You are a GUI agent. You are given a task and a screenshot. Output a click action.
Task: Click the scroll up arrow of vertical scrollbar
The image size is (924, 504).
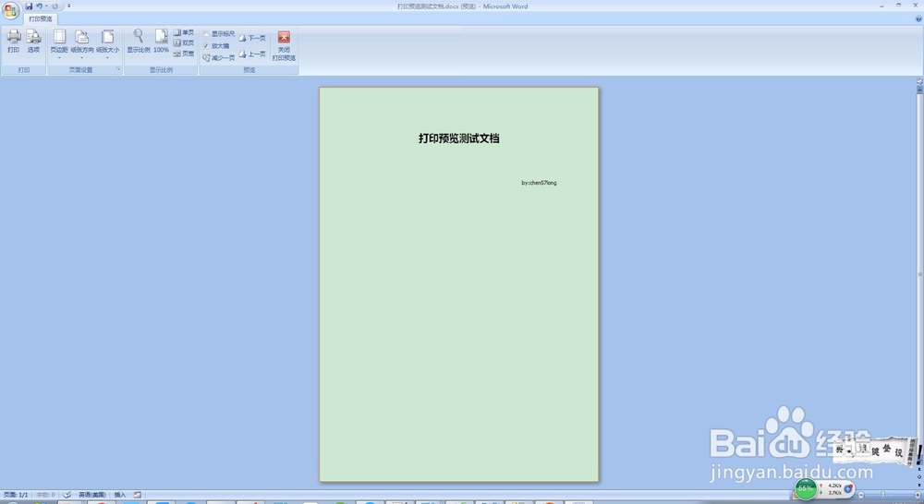click(919, 88)
